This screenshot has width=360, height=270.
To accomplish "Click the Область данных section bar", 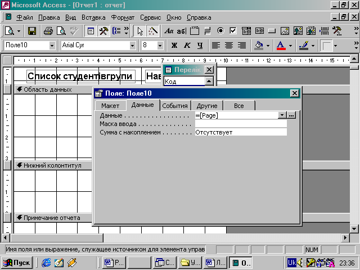I will [x=53, y=89].
